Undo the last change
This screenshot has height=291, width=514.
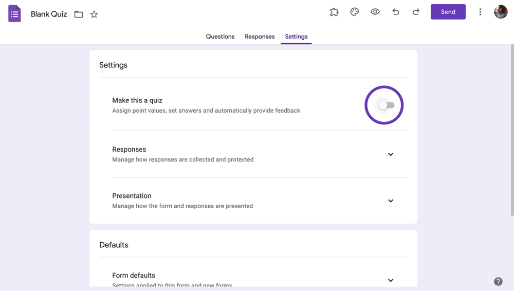coord(396,12)
